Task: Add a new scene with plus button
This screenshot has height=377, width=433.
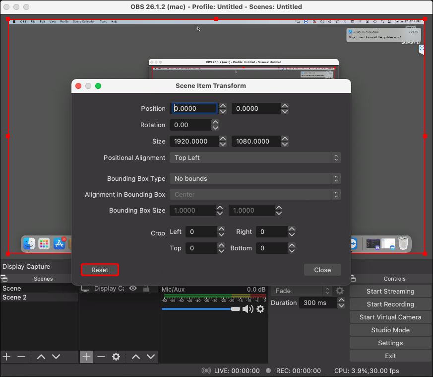Action: coord(6,357)
